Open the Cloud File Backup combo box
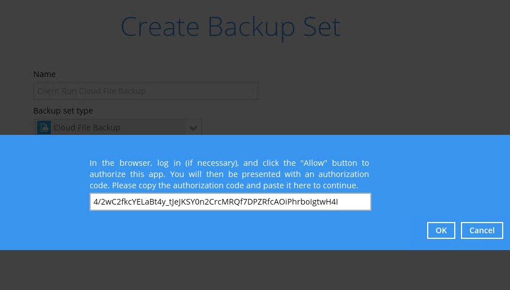Screen dimensions: 510x290 [x=118, y=127]
